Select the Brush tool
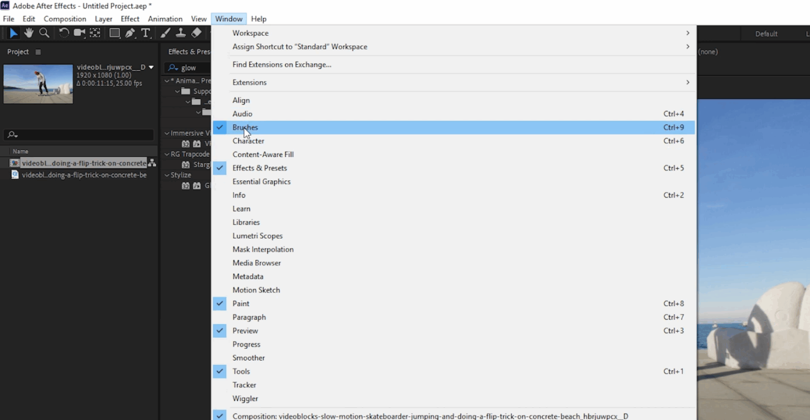 [x=166, y=33]
